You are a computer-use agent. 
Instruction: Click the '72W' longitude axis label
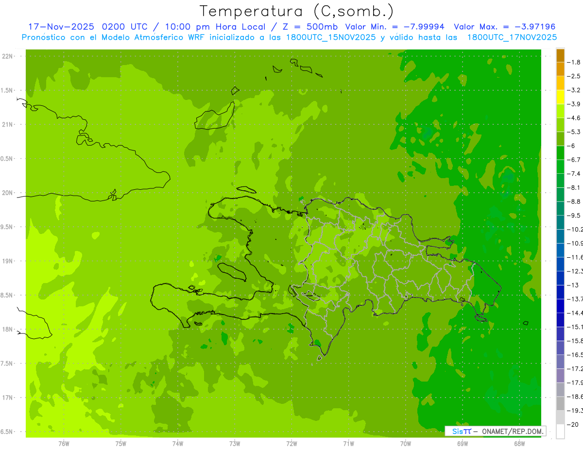point(291,444)
